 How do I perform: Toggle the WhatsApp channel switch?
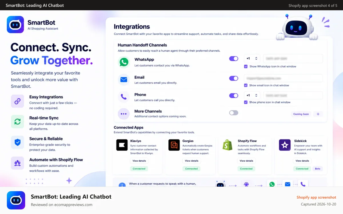coord(234,58)
